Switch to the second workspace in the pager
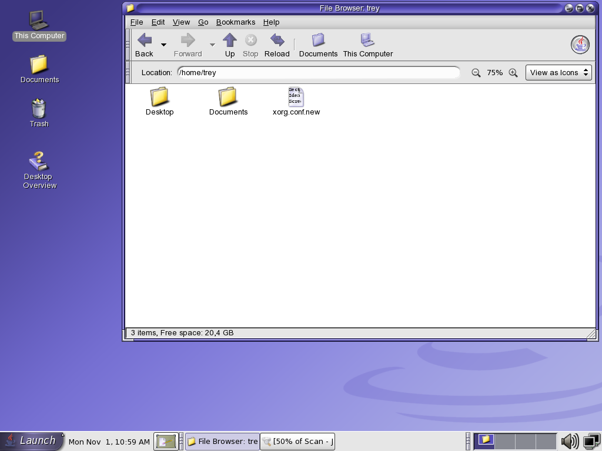 (x=505, y=441)
